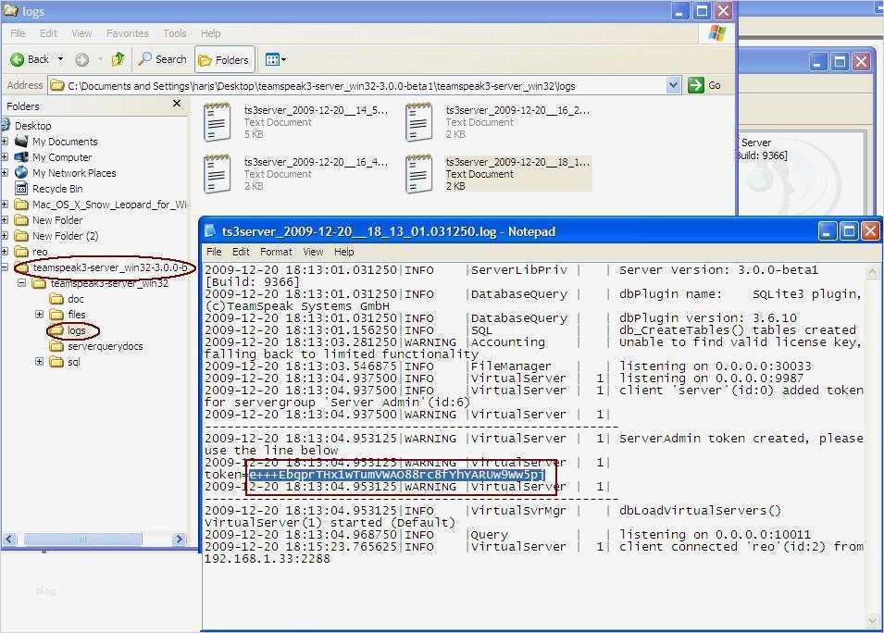The width and height of the screenshot is (884, 633).
Task: Open the Back history dropdown arrow
Action: [x=60, y=59]
